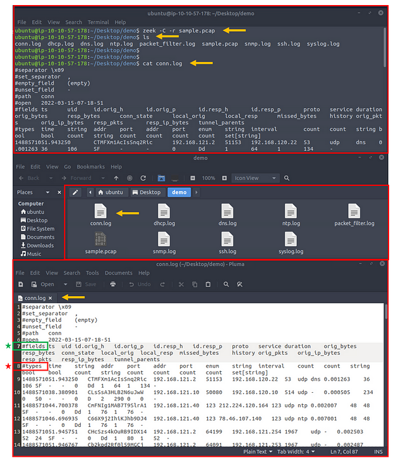Select the conn.log file icon

(x=100, y=214)
